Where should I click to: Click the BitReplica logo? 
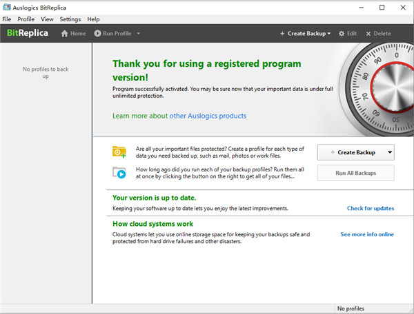pyautogui.click(x=28, y=33)
